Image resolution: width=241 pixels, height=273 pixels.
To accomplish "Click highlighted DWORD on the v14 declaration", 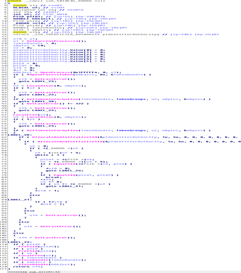I will pos(20,32).
